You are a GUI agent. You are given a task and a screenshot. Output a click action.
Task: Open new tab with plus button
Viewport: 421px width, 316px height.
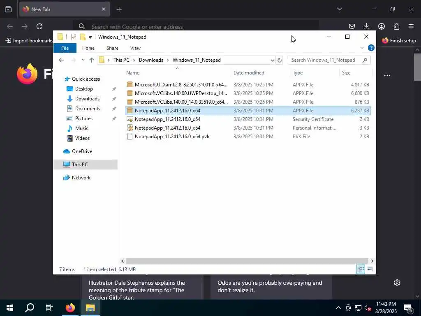coord(119,9)
